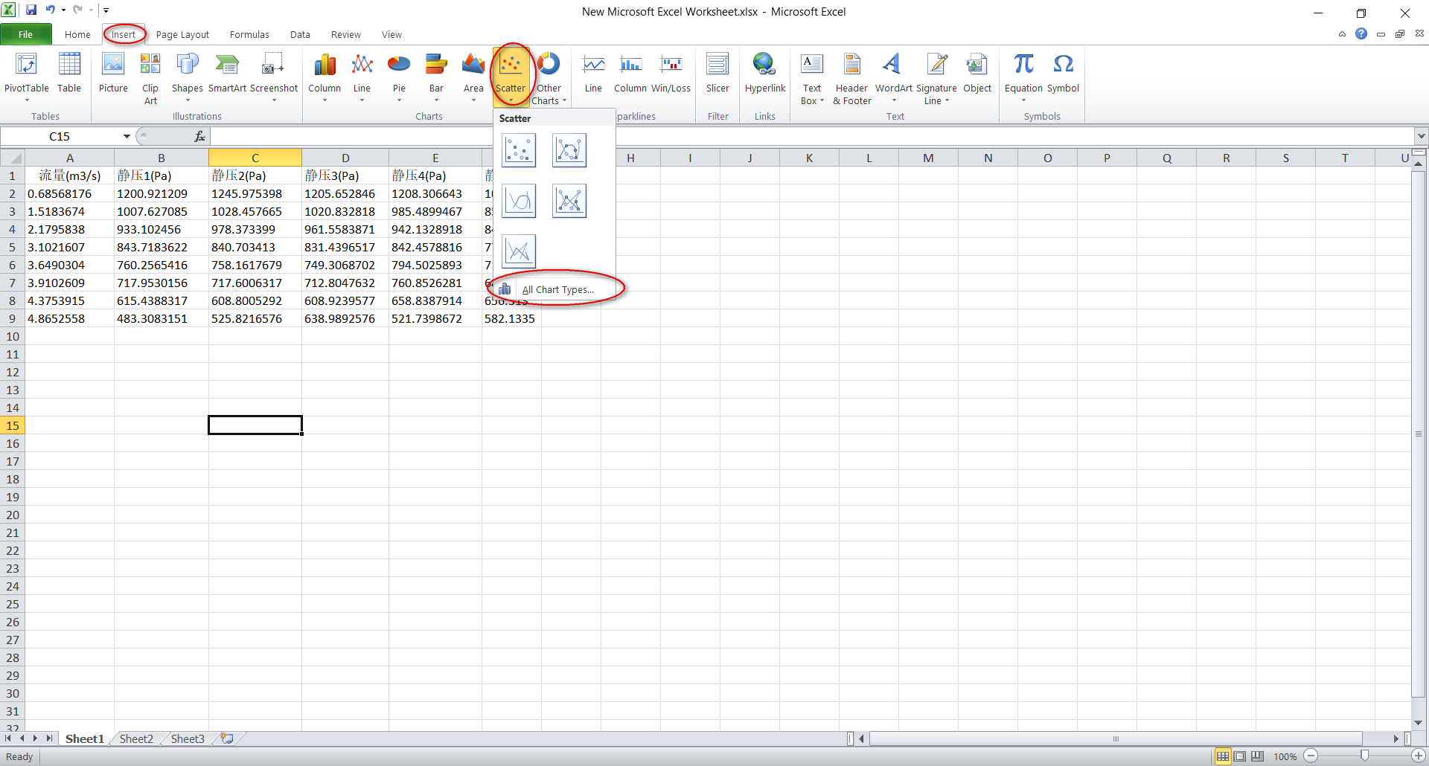Insert a Picture from the Illustrations group

click(x=113, y=74)
